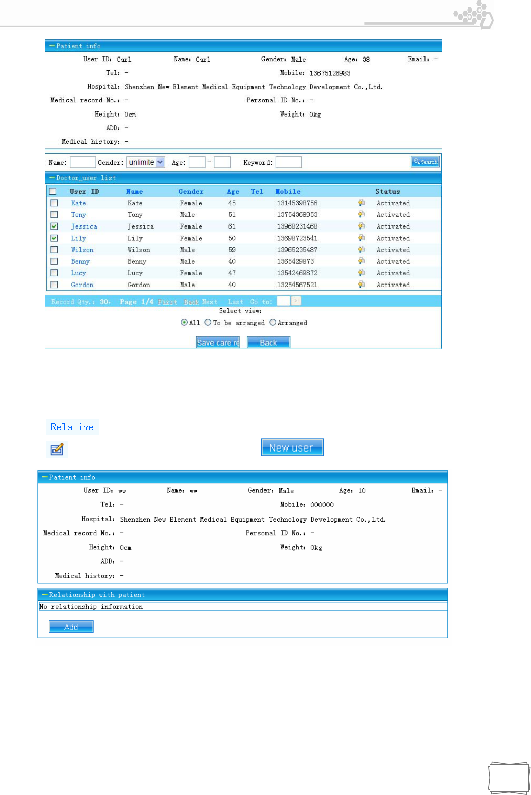Image resolution: width=531 pixels, height=795 pixels.
Task: Click the Go to page input field
Action: [x=283, y=301]
